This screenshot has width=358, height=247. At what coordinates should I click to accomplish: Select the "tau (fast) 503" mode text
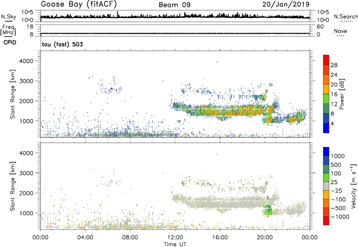[x=62, y=44]
